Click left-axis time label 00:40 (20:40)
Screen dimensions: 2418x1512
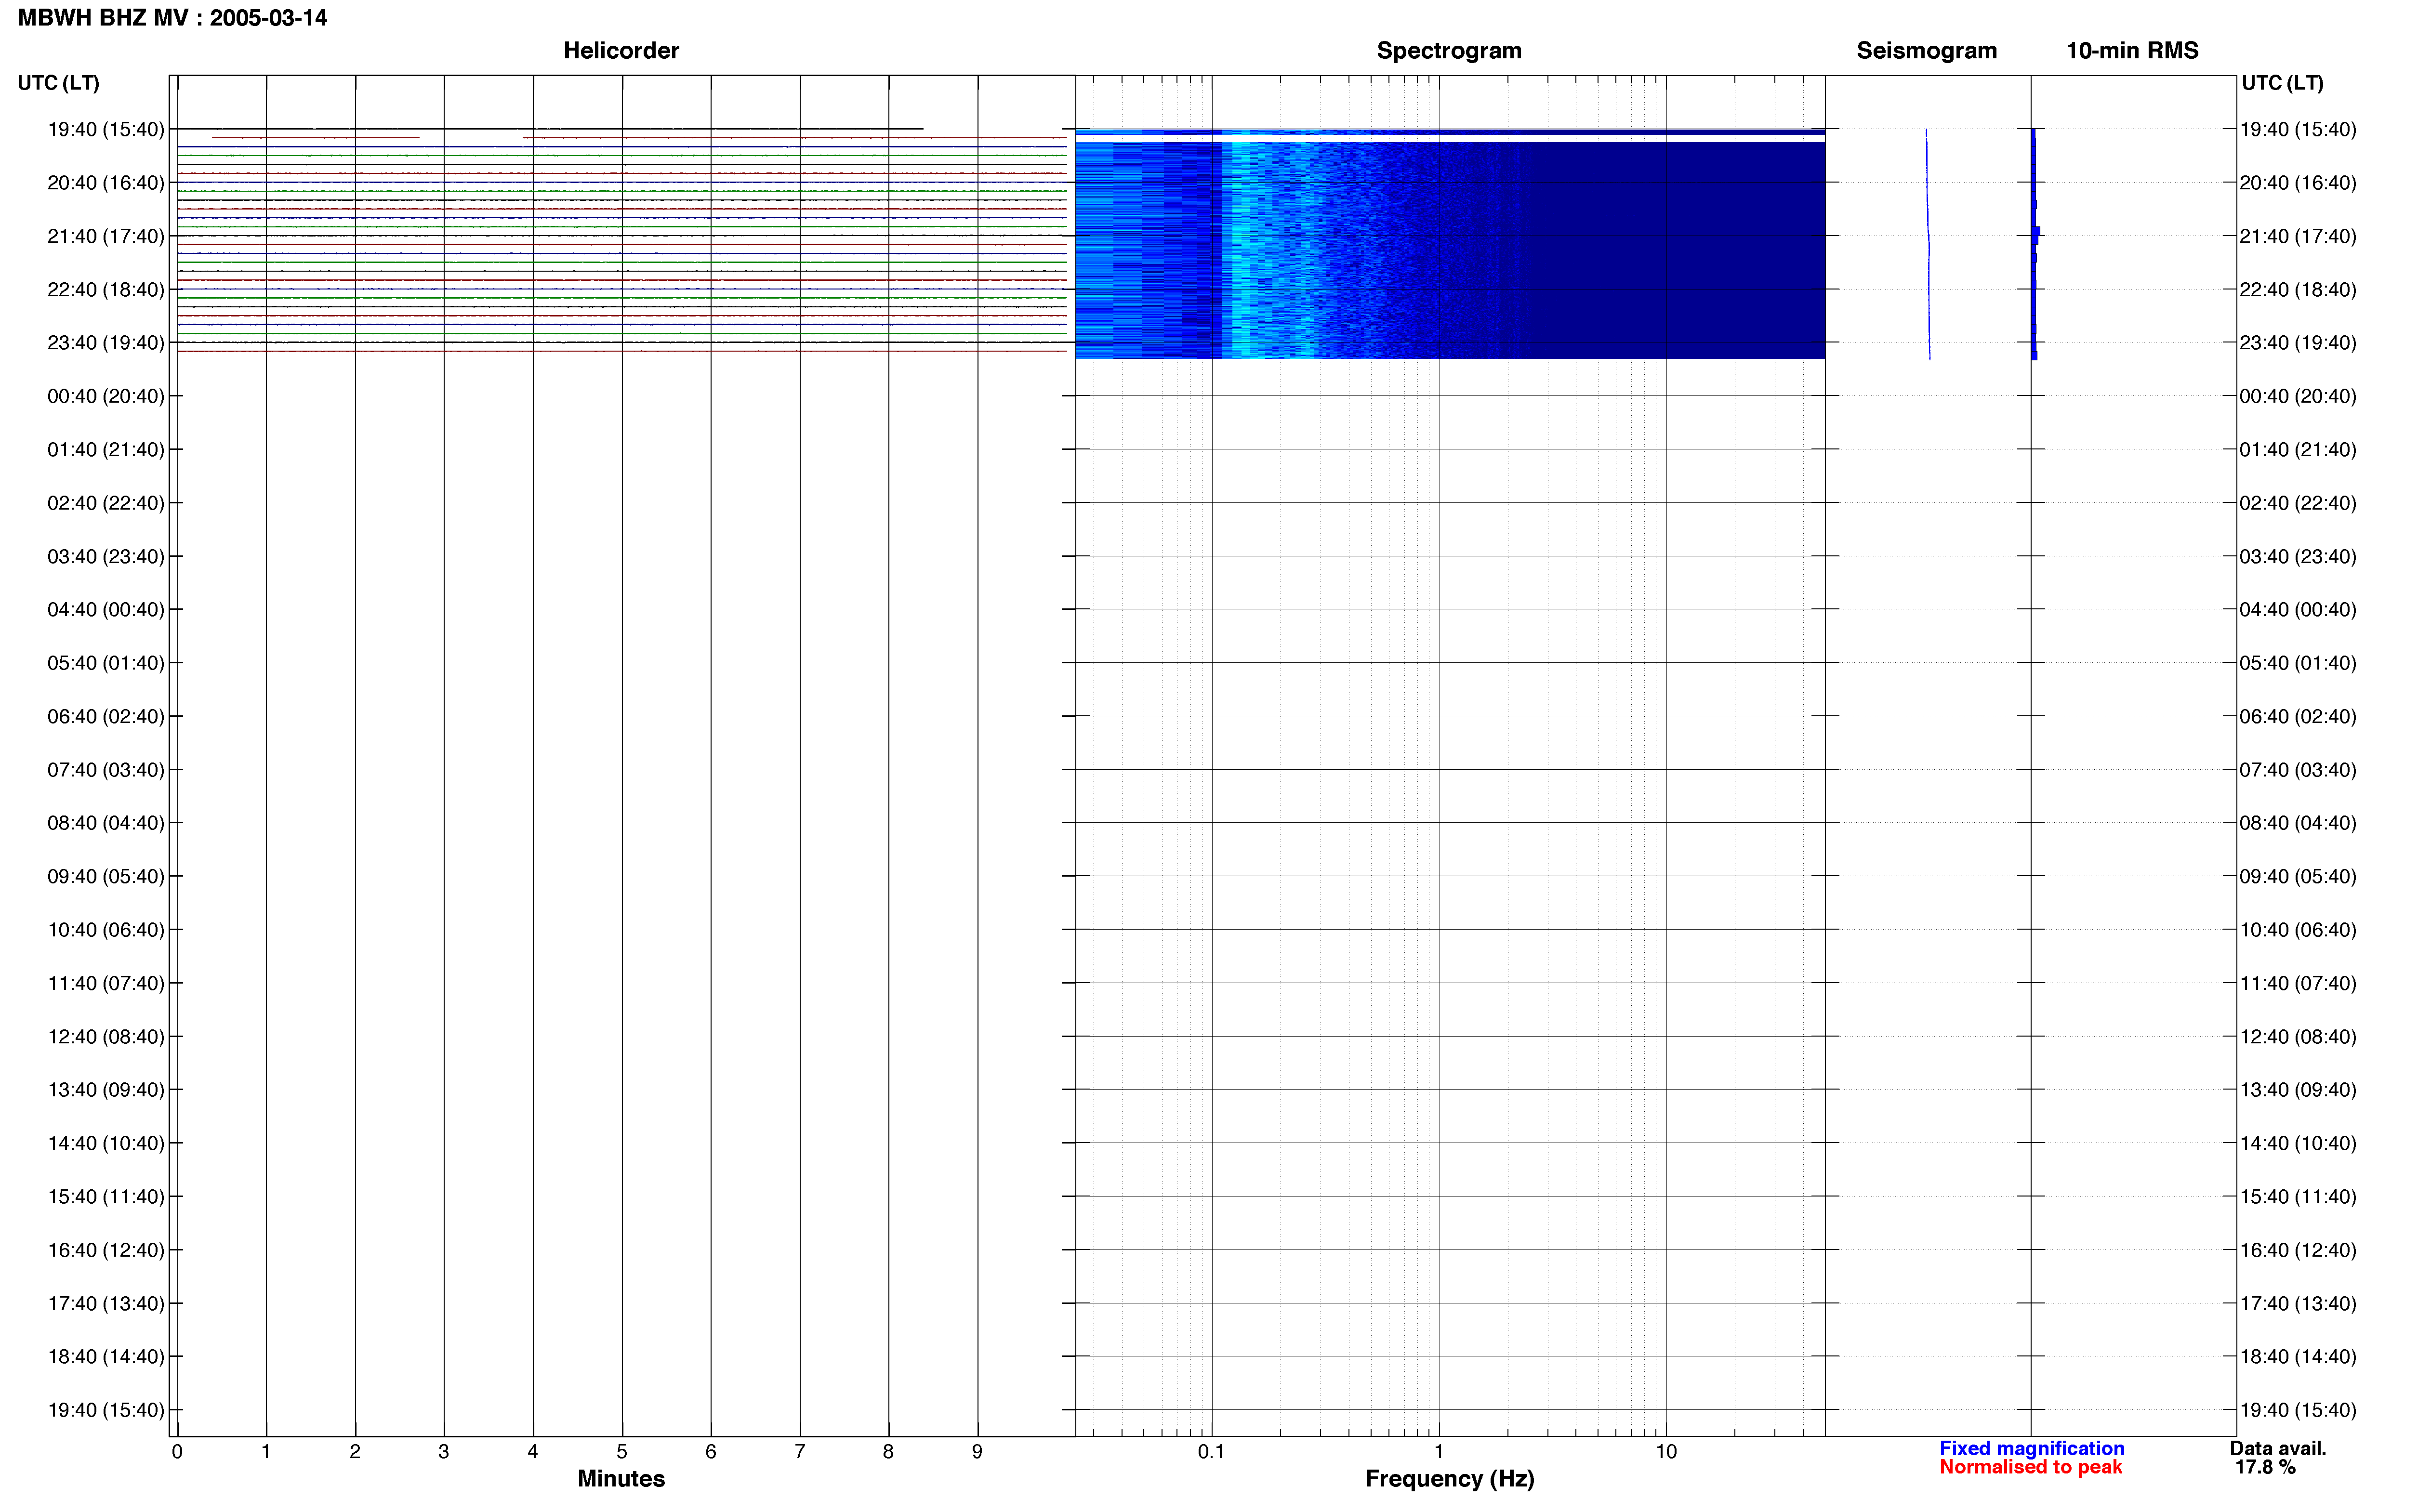(106, 396)
